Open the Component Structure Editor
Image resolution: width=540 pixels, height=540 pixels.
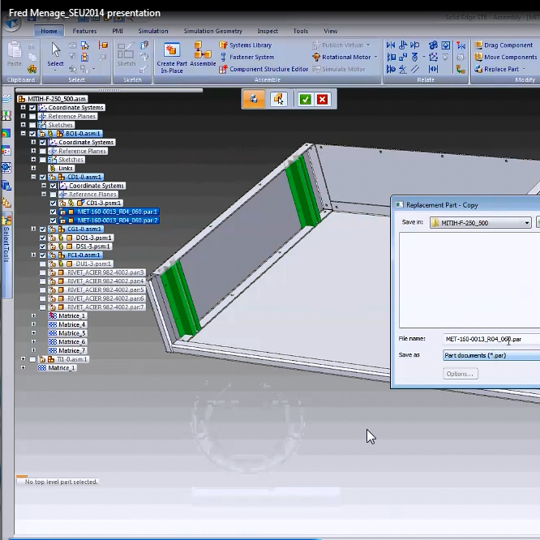pos(264,69)
